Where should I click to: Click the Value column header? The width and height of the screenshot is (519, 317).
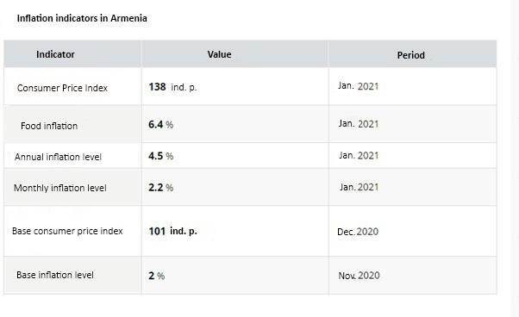[219, 54]
